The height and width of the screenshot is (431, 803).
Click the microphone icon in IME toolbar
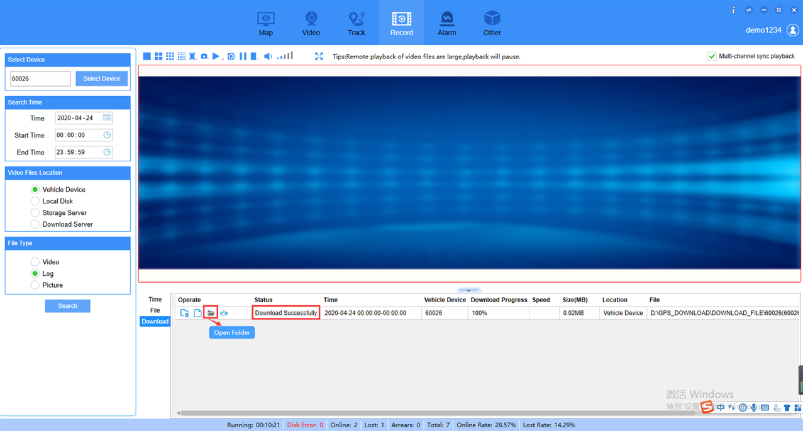coord(753,408)
